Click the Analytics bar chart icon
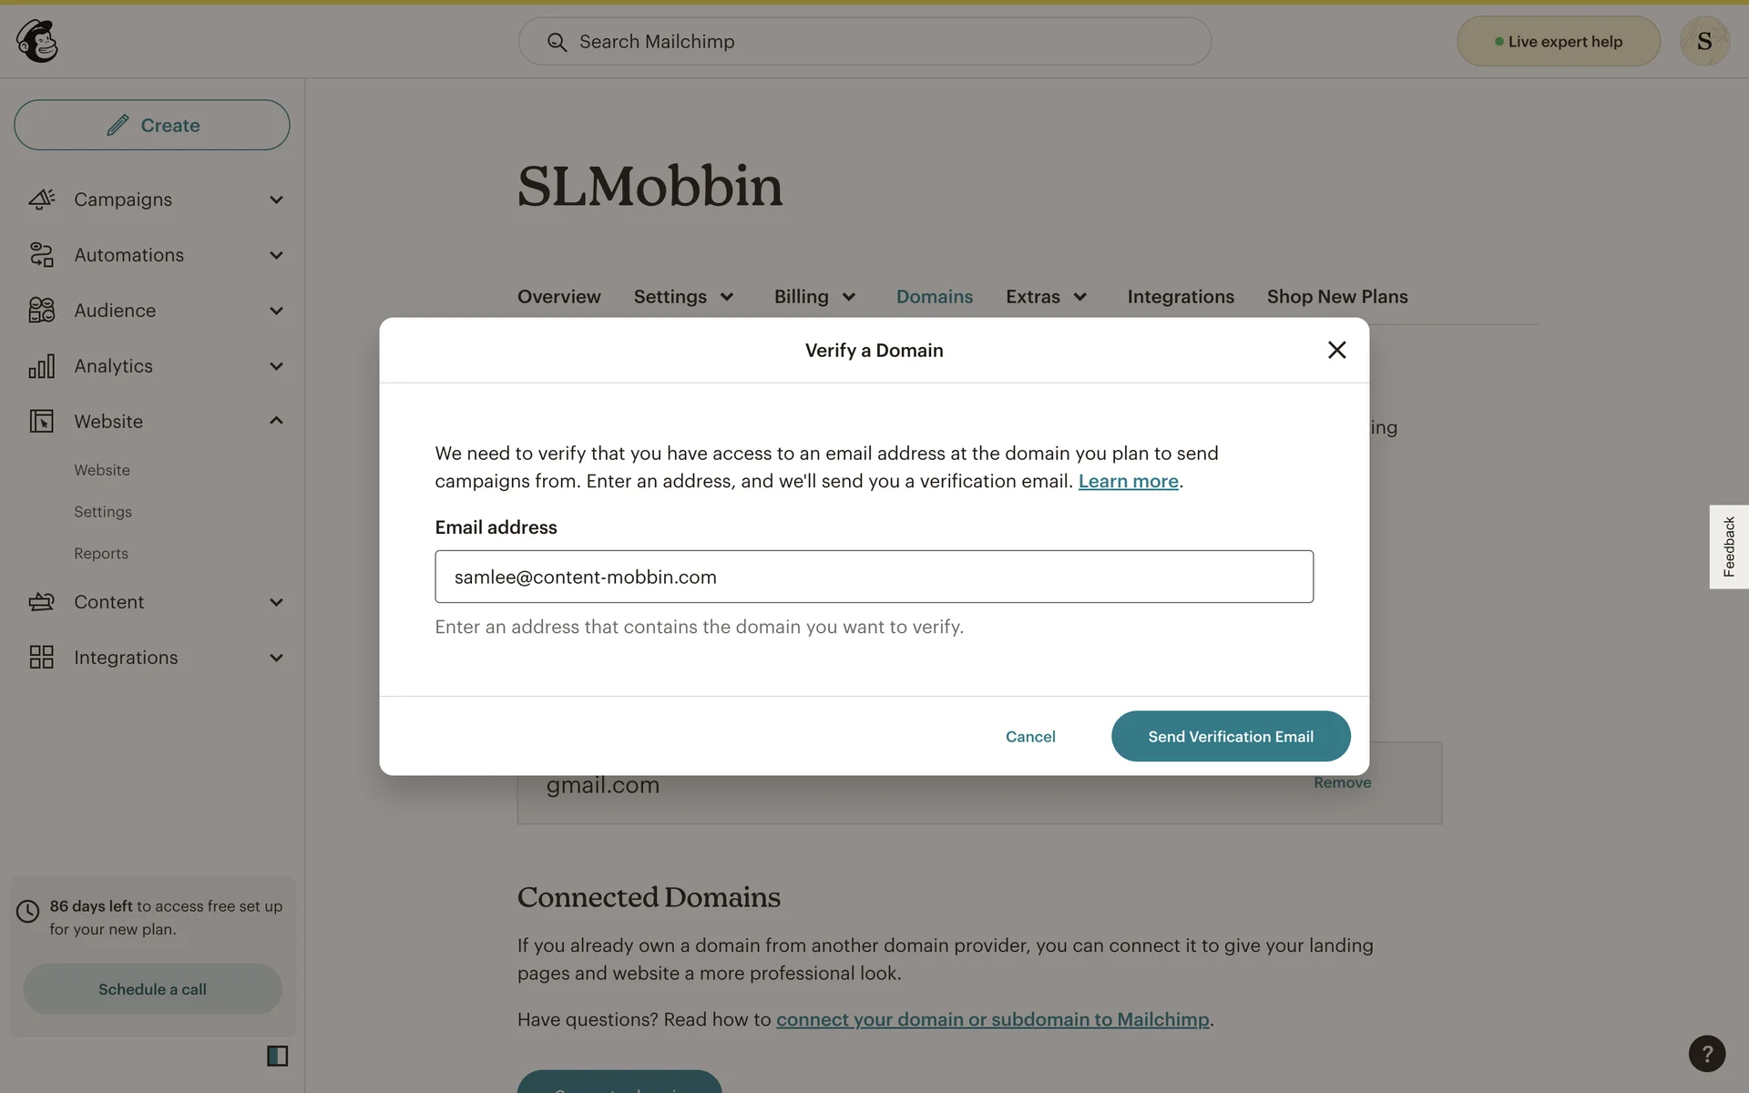The image size is (1749, 1093). coord(41,366)
